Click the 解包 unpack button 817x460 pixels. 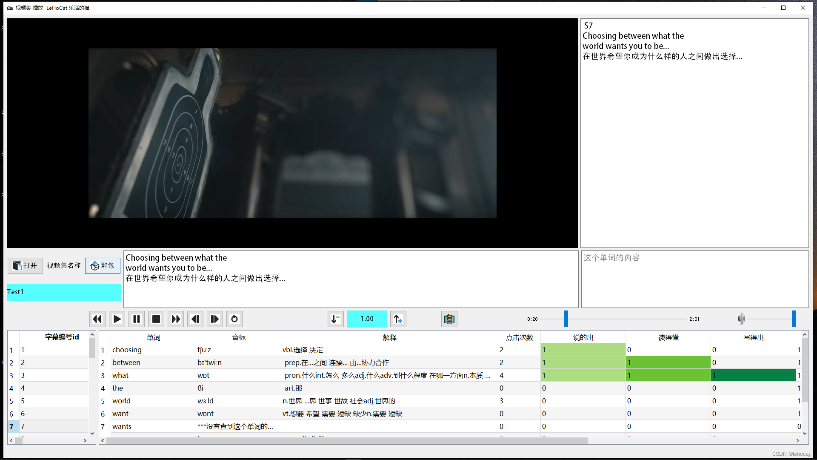(x=103, y=266)
